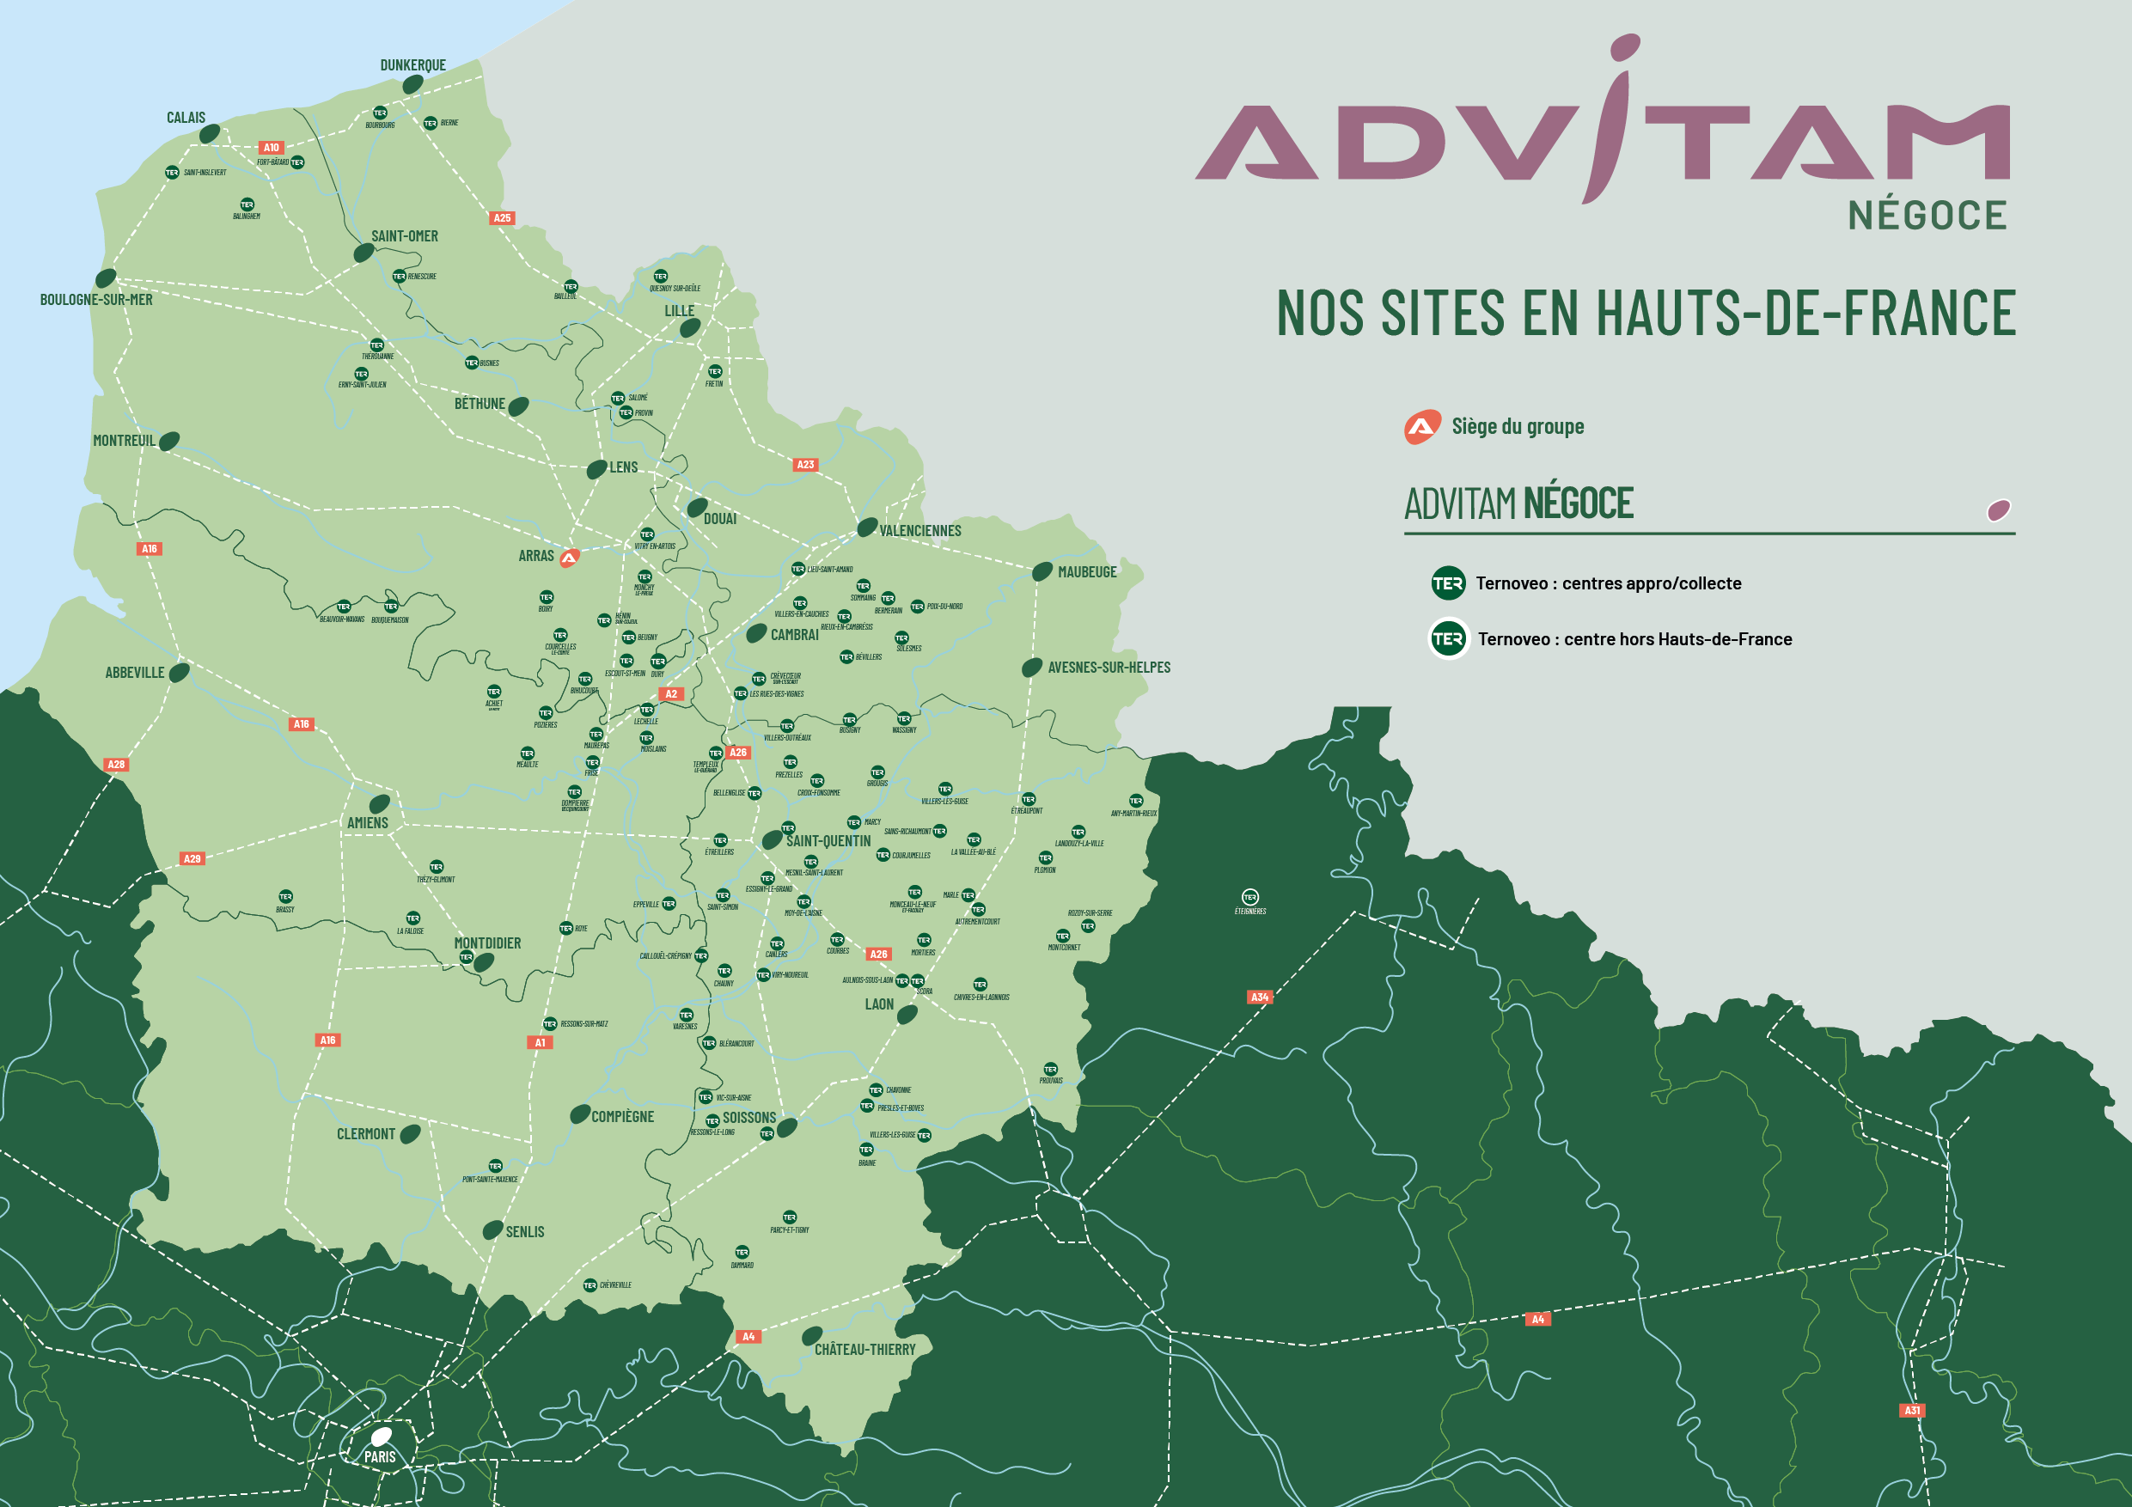Select the Château-Thierry city marker
This screenshot has height=1507, width=2132.
[x=811, y=1336]
